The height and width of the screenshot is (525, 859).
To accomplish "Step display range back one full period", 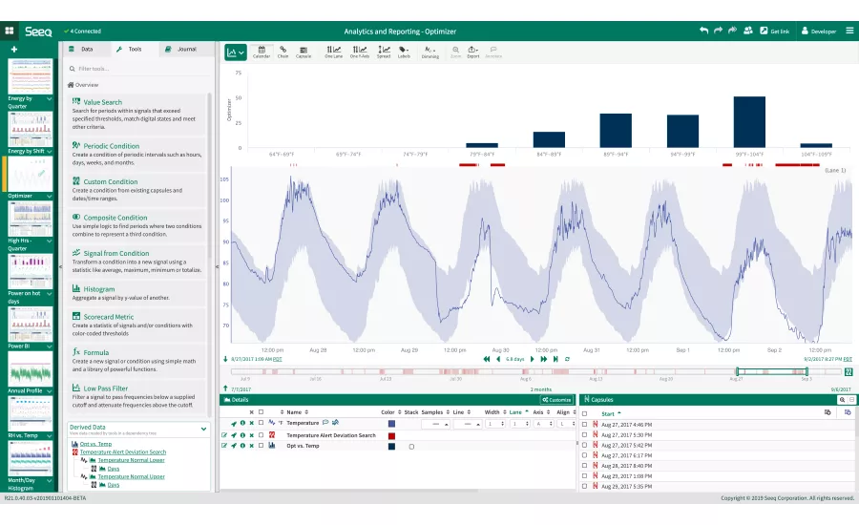I will click(487, 359).
